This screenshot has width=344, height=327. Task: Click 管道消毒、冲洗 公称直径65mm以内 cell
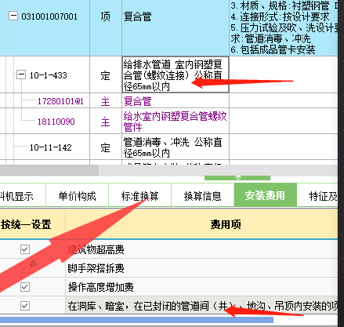pyautogui.click(x=176, y=147)
